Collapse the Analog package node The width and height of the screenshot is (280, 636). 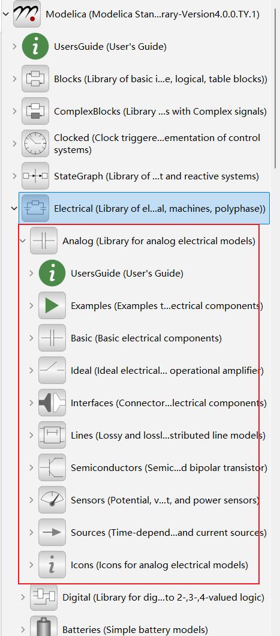pyautogui.click(x=22, y=241)
